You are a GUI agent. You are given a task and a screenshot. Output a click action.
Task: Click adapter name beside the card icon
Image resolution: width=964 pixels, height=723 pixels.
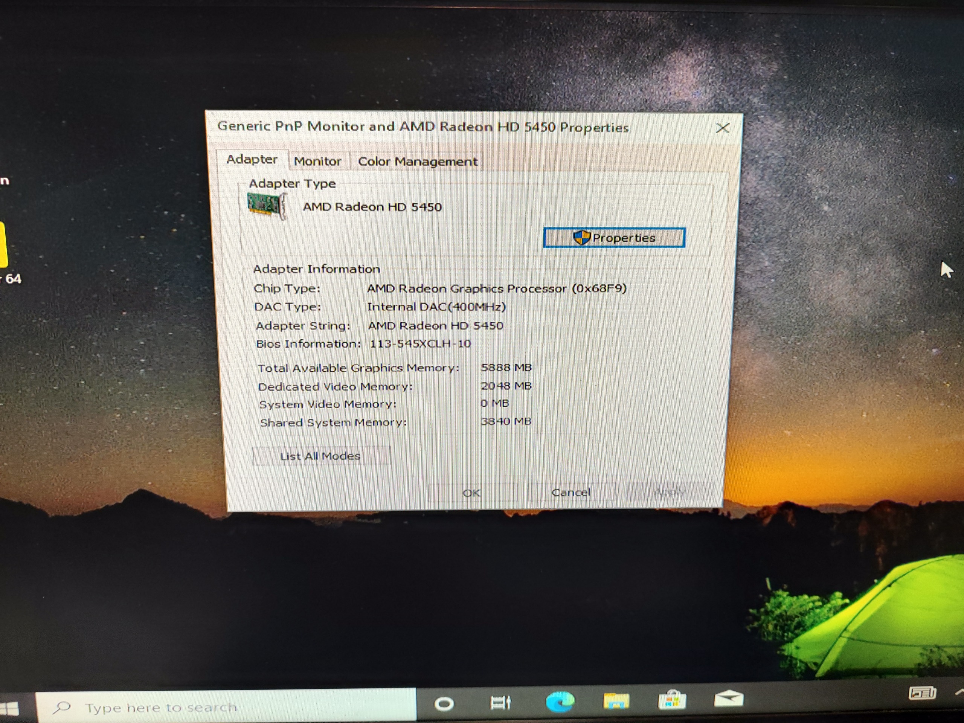pyautogui.click(x=372, y=207)
